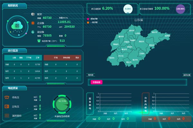
Task: Click the purple 100.00% reliability gauge
Action: 180,9
